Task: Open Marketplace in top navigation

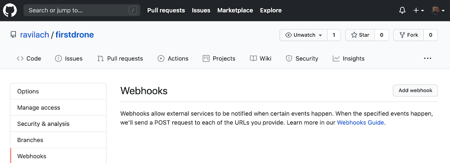Action: click(235, 10)
